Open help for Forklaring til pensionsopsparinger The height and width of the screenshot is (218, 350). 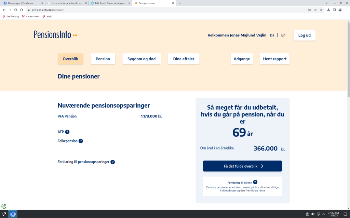[x=112, y=162]
